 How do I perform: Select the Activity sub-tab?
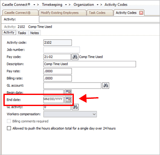[x=9, y=32]
